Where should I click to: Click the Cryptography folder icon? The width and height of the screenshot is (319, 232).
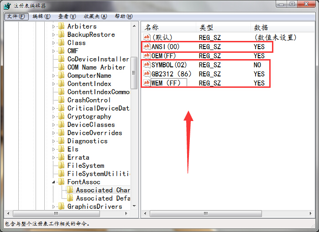click(x=61, y=116)
